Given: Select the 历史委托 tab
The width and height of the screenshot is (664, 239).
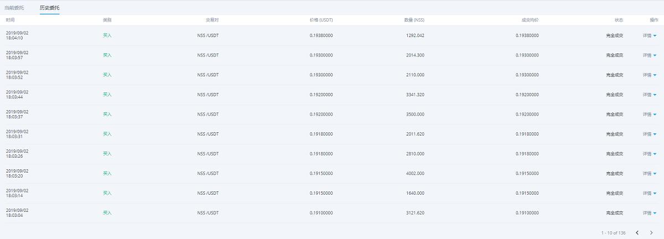Looking at the screenshot, I should [x=50, y=8].
